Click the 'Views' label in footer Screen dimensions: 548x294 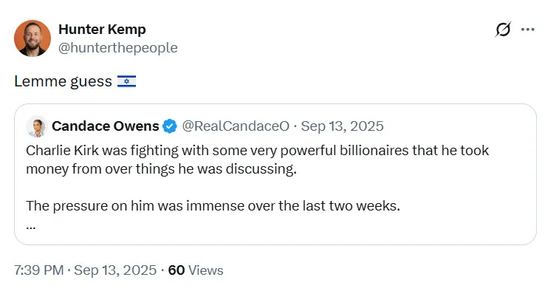206,270
